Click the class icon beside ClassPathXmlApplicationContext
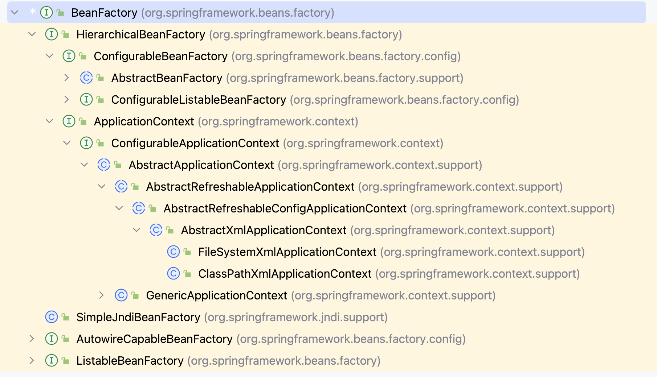Image resolution: width=657 pixels, height=377 pixels. 174,274
